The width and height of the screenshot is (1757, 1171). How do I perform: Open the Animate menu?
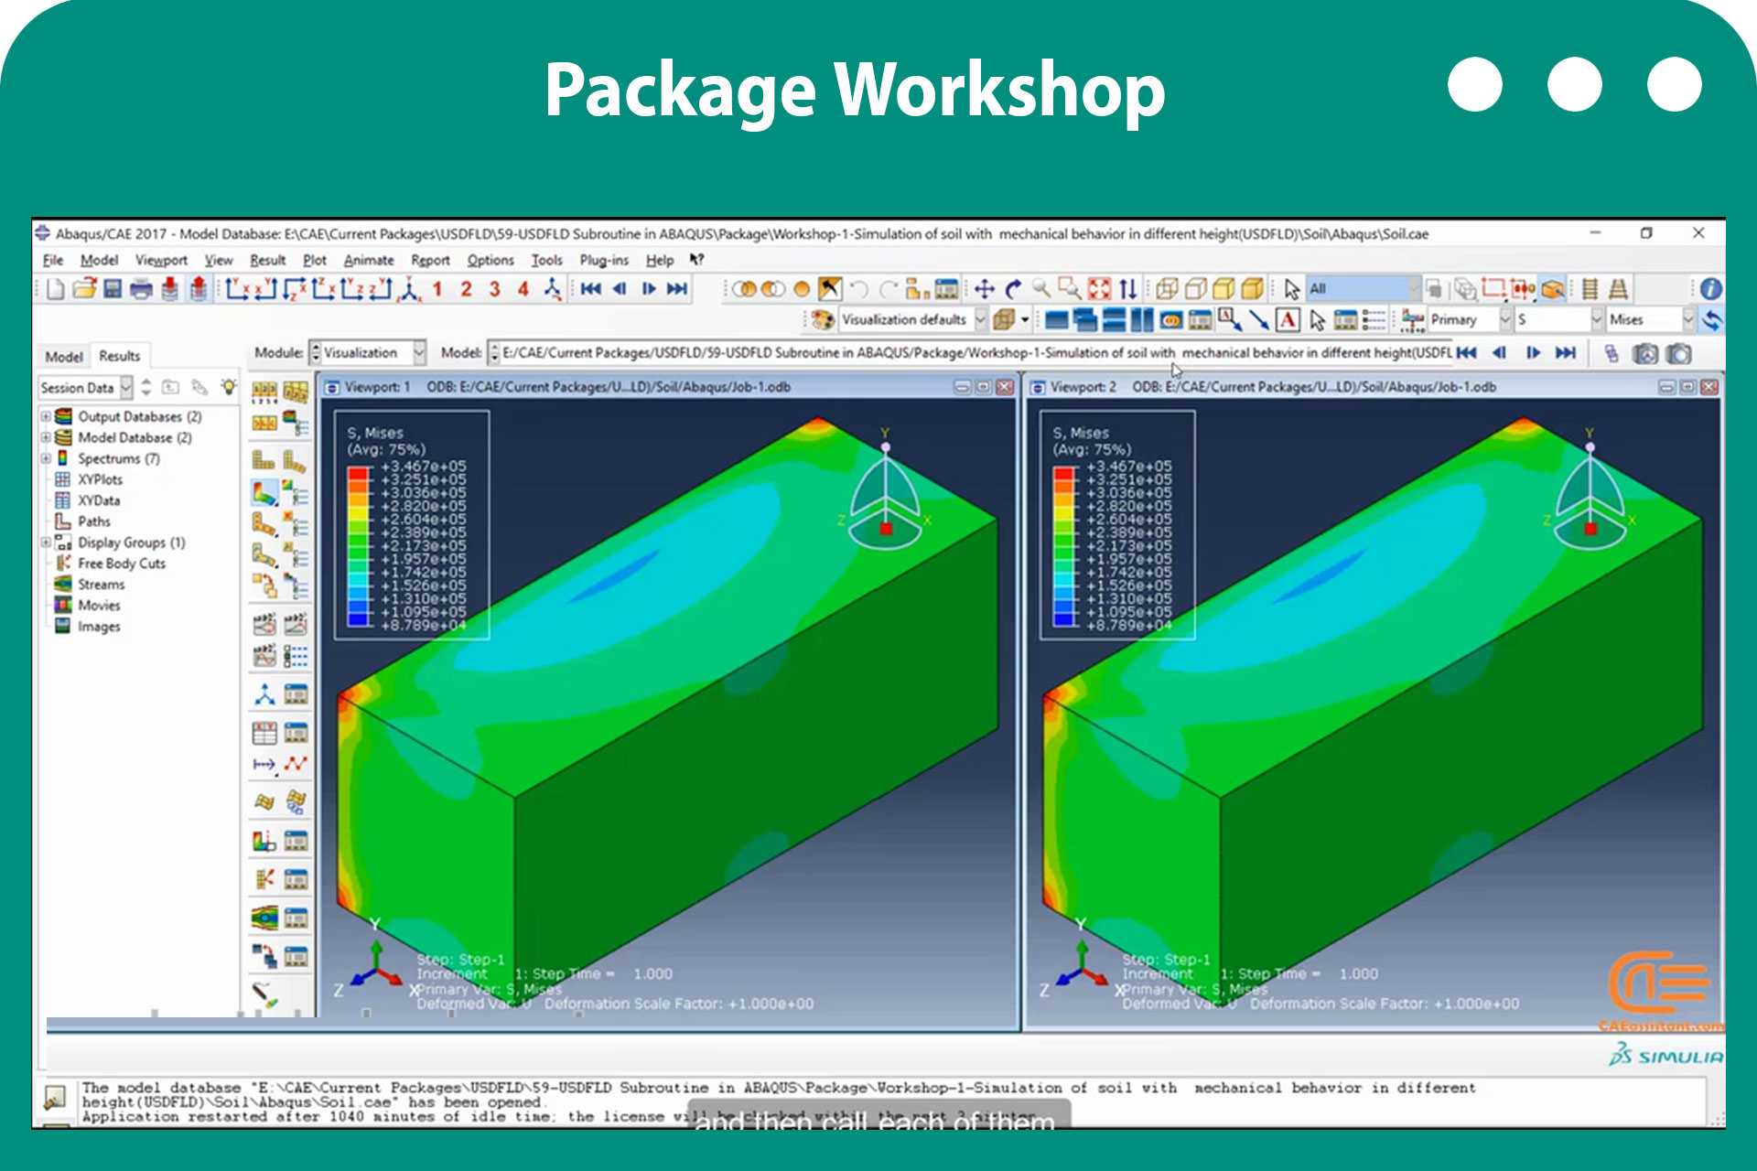(x=369, y=260)
